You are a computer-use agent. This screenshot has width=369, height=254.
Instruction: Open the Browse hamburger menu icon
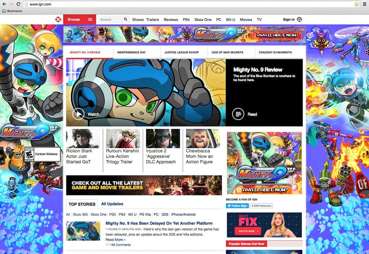coord(90,19)
